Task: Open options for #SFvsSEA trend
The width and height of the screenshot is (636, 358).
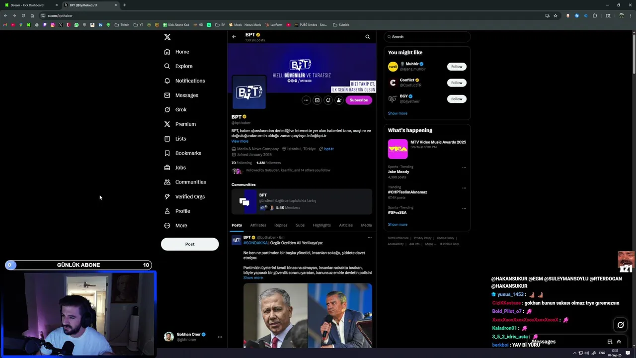Action: pyautogui.click(x=464, y=208)
